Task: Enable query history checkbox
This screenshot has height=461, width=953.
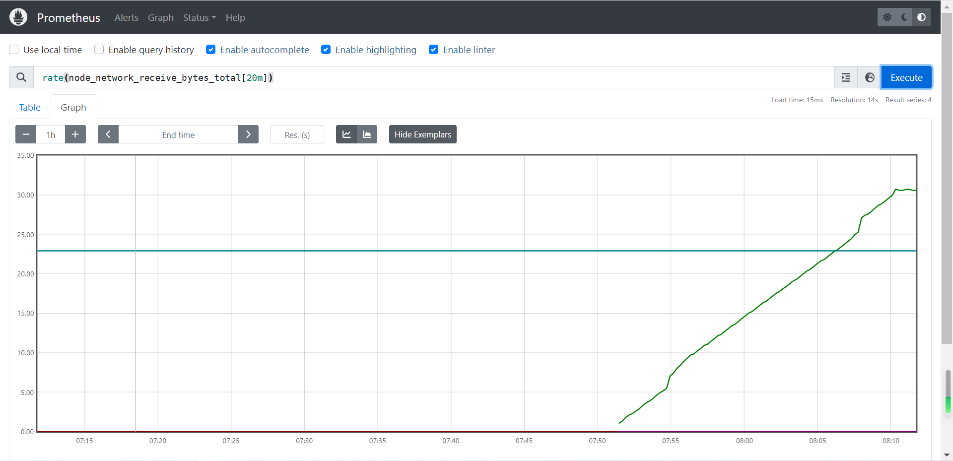Action: 99,50
